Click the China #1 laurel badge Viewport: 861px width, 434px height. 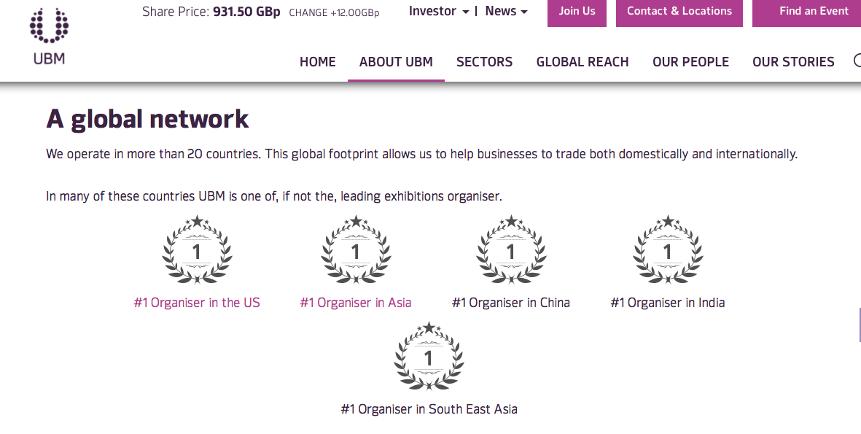pyautogui.click(x=511, y=250)
